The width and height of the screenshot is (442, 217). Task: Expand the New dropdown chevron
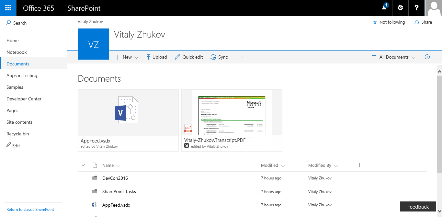(x=136, y=57)
